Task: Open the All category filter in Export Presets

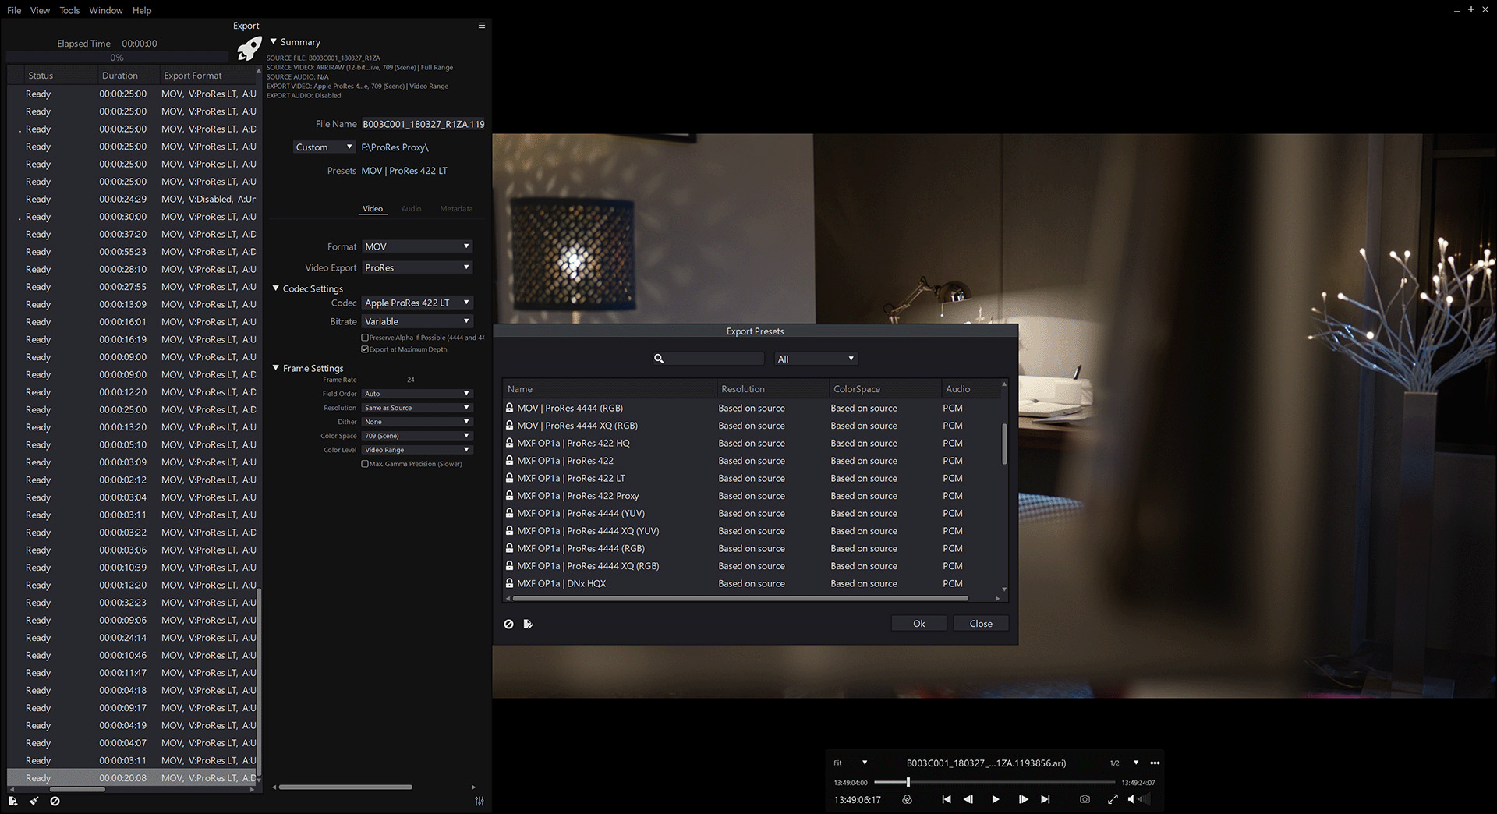Action: click(815, 358)
